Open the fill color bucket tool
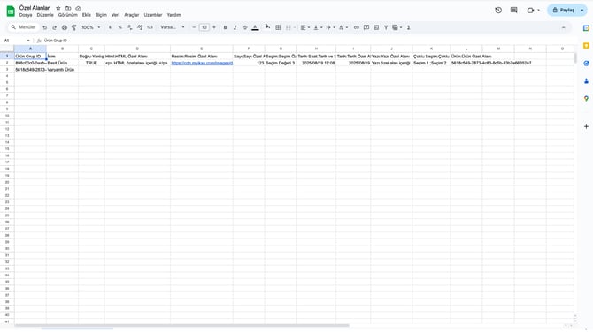The image size is (593, 332). coord(268,27)
